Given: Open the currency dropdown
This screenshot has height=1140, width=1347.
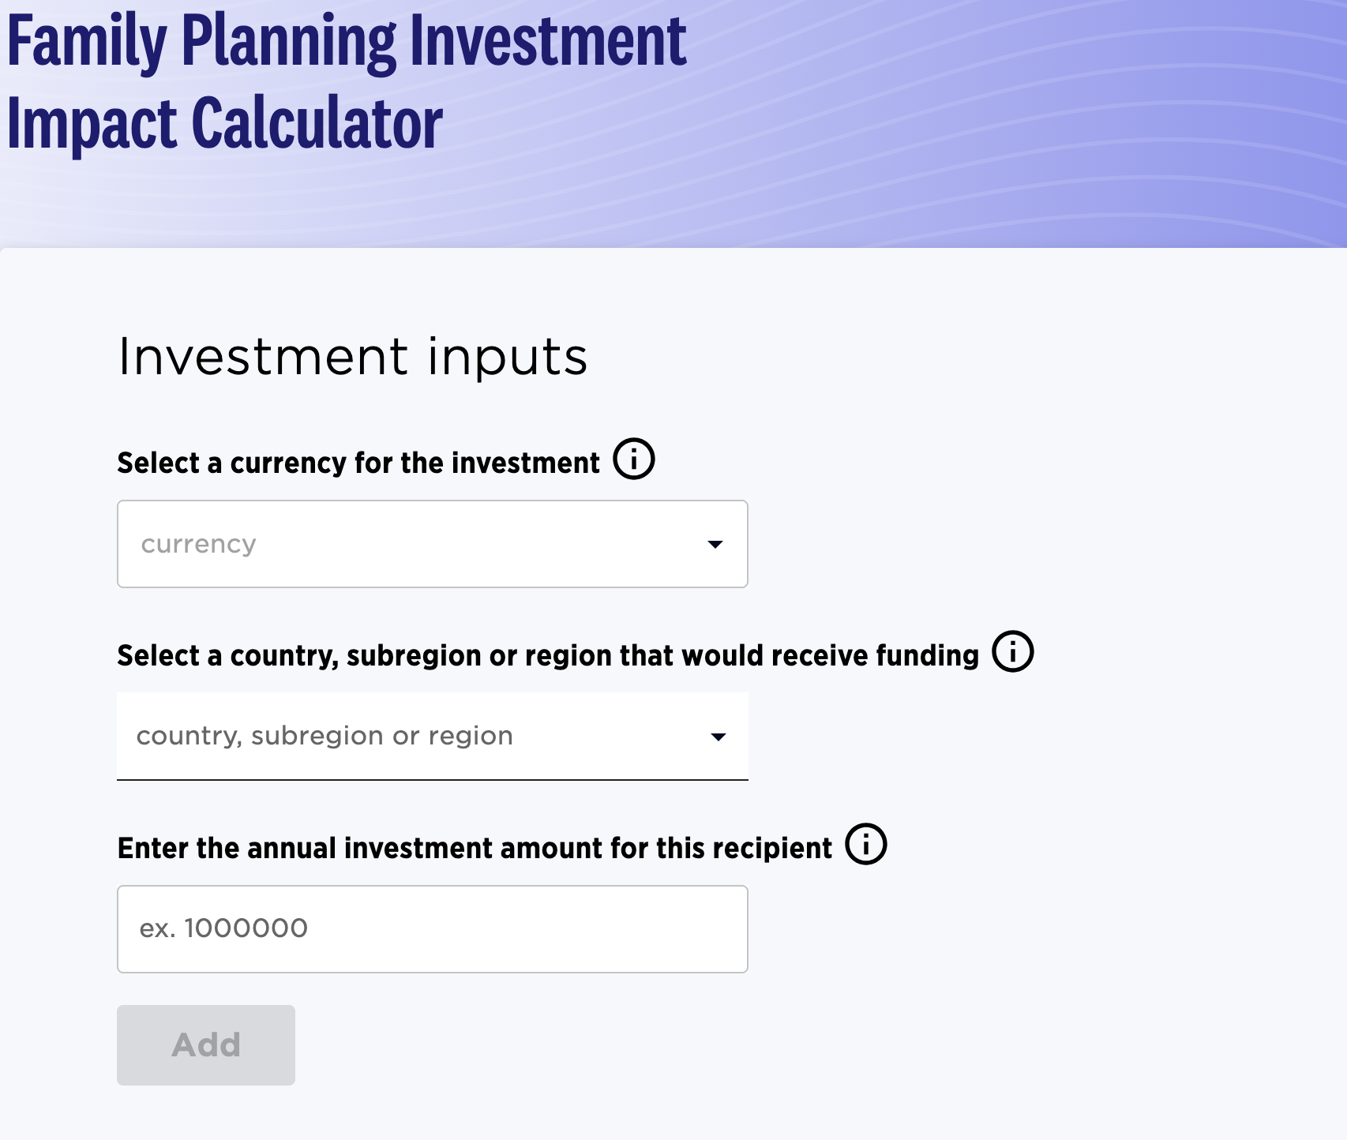Looking at the screenshot, I should coord(433,544).
